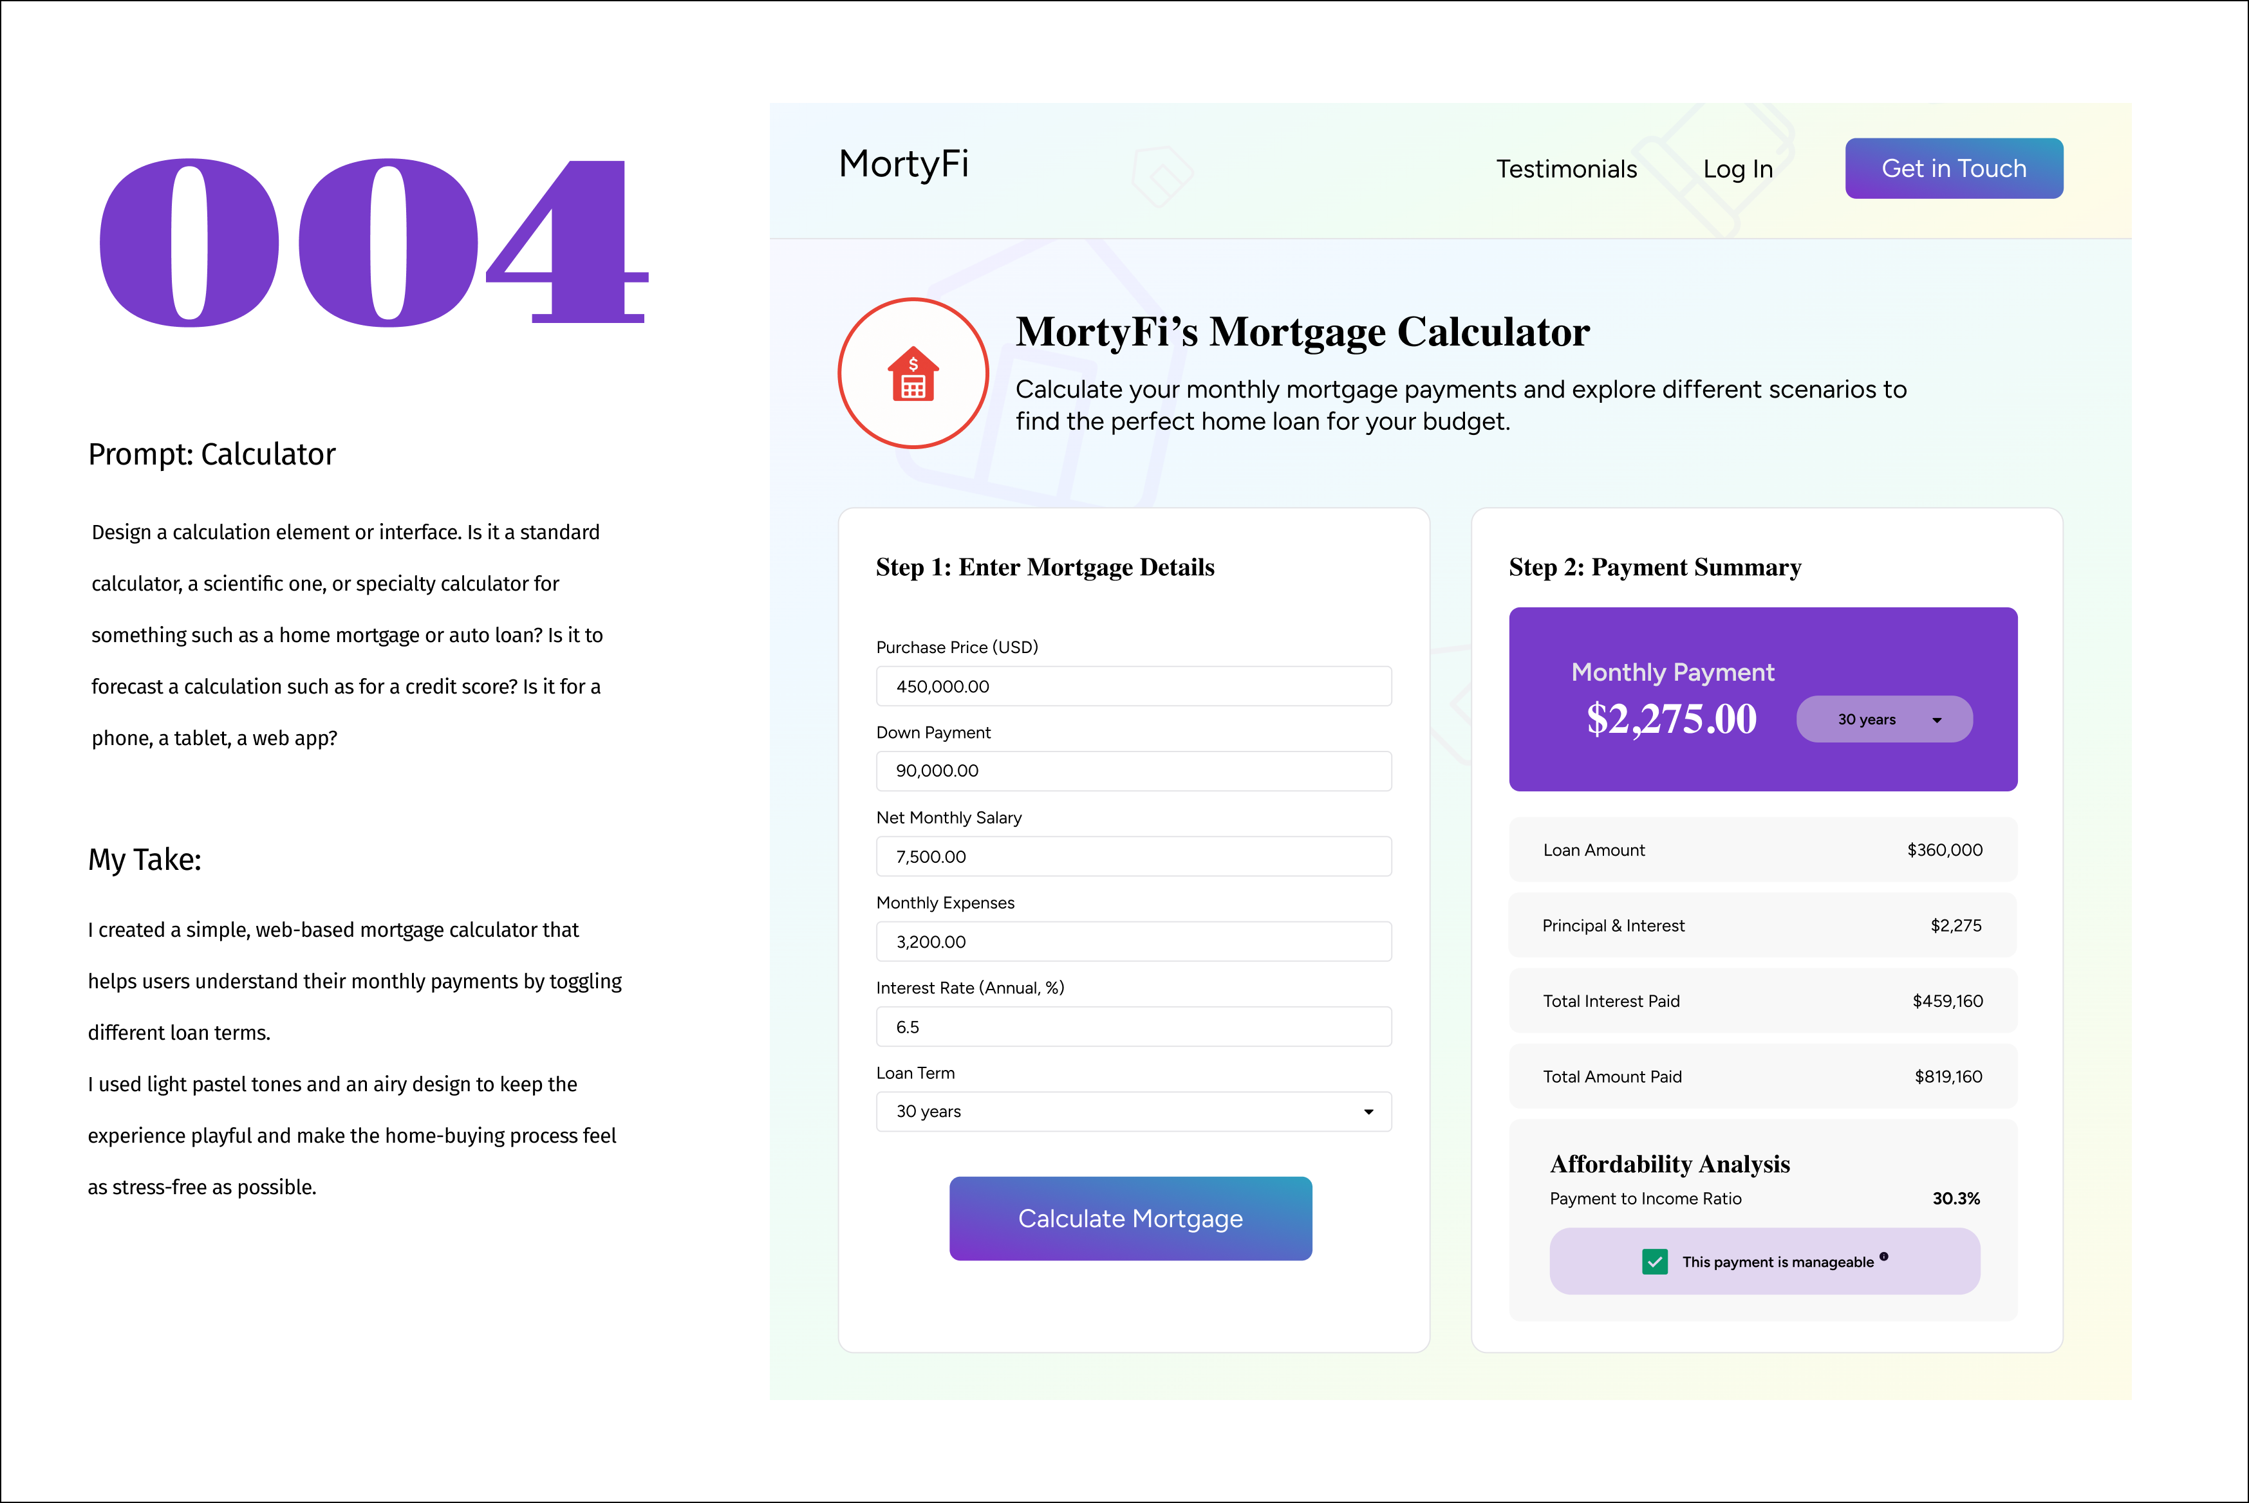Select the Net Monthly Salary field
This screenshot has height=1503, width=2249.
click(x=1133, y=856)
